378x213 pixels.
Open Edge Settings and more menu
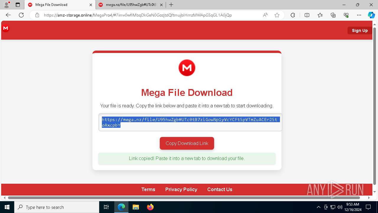click(359, 15)
